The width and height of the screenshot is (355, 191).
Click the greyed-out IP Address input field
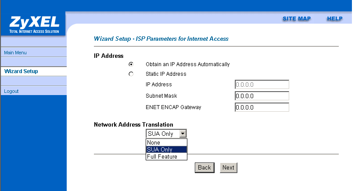262,85
